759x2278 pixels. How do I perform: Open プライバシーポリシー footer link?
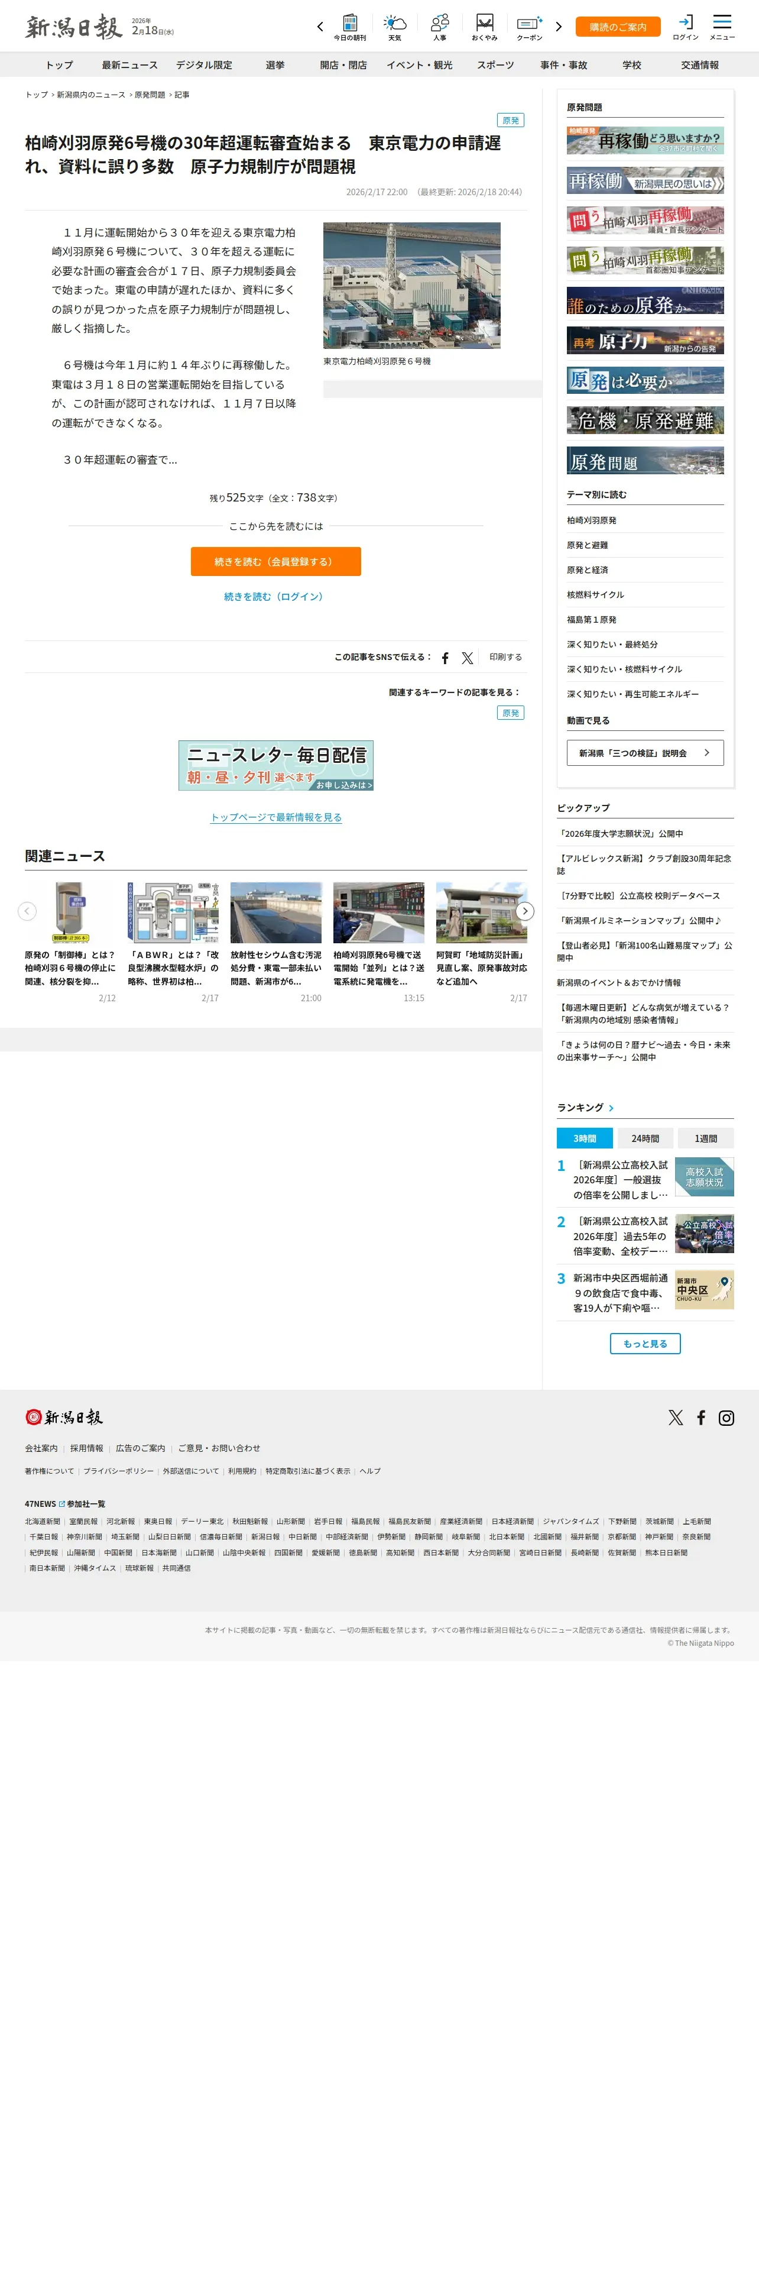118,1471
